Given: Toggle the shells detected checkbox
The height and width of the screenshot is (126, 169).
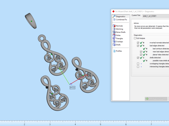Looking at the screenshot, I should tap(138, 58).
